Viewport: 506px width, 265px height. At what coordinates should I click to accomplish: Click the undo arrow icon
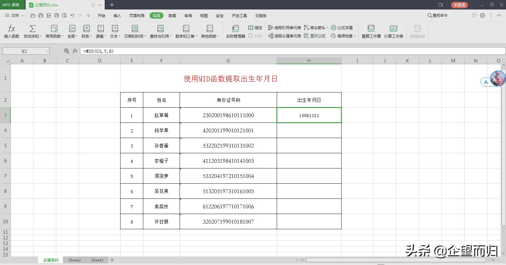click(72, 16)
